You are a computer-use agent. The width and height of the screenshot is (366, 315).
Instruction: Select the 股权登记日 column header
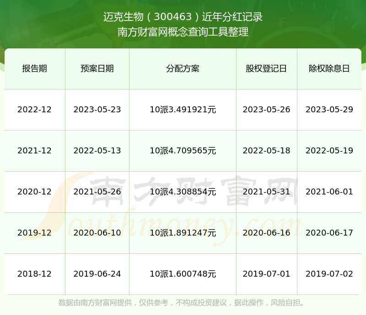pyautogui.click(x=266, y=68)
